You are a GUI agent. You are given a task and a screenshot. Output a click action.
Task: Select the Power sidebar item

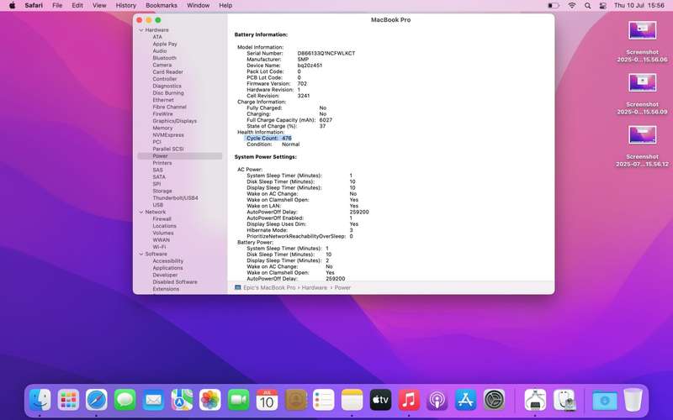point(180,156)
